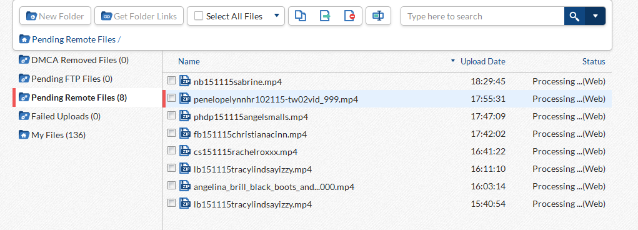Click the Type here to search field
638x230 pixels.
coord(482,16)
